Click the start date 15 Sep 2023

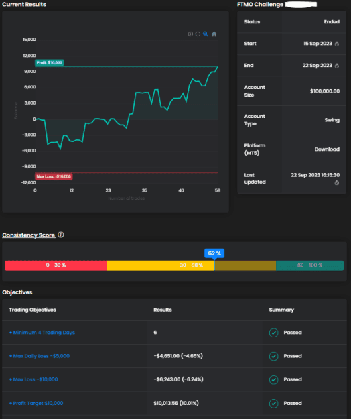click(318, 44)
